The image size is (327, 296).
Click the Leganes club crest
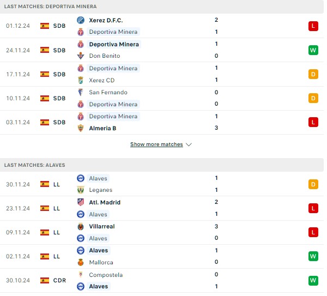(x=81, y=190)
